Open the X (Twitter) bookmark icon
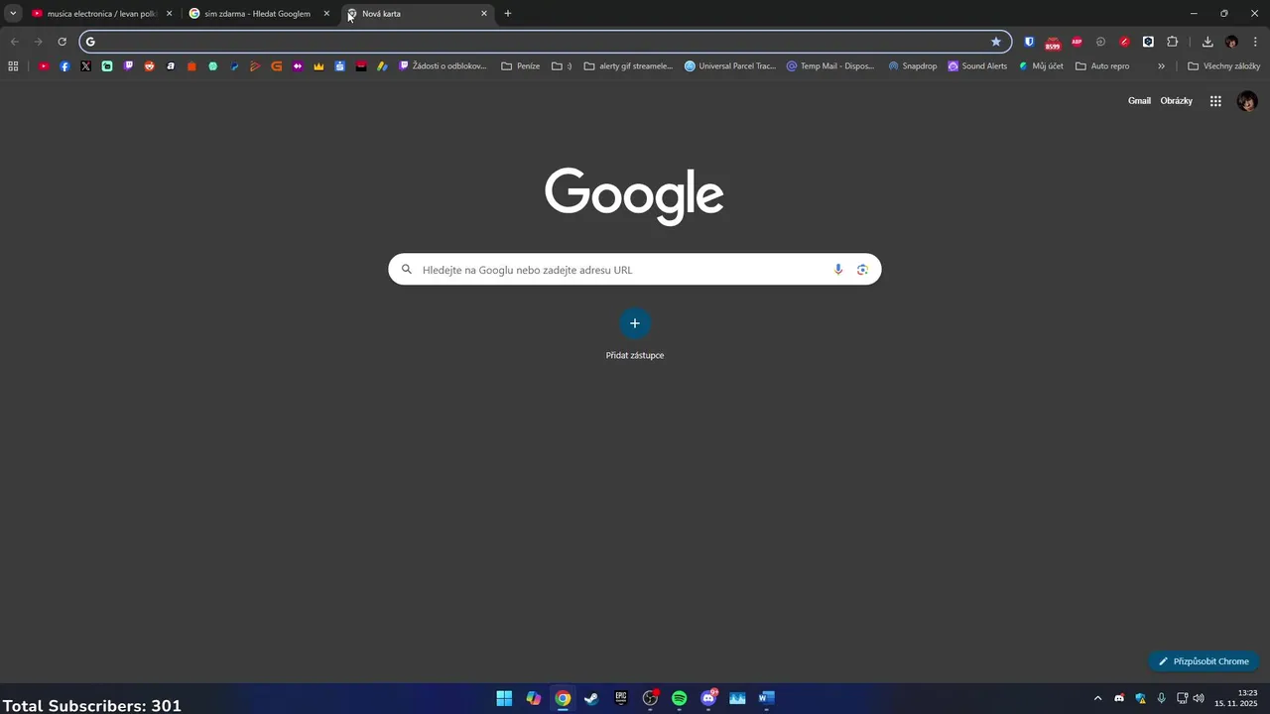The width and height of the screenshot is (1270, 714). [85, 66]
